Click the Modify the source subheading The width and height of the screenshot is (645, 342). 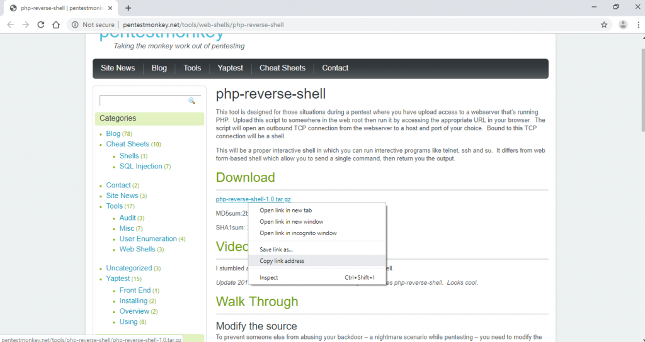pyautogui.click(x=256, y=326)
